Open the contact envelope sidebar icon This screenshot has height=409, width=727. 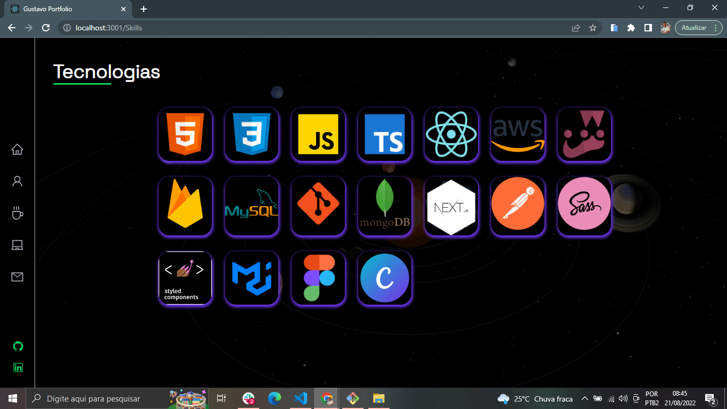(x=18, y=277)
